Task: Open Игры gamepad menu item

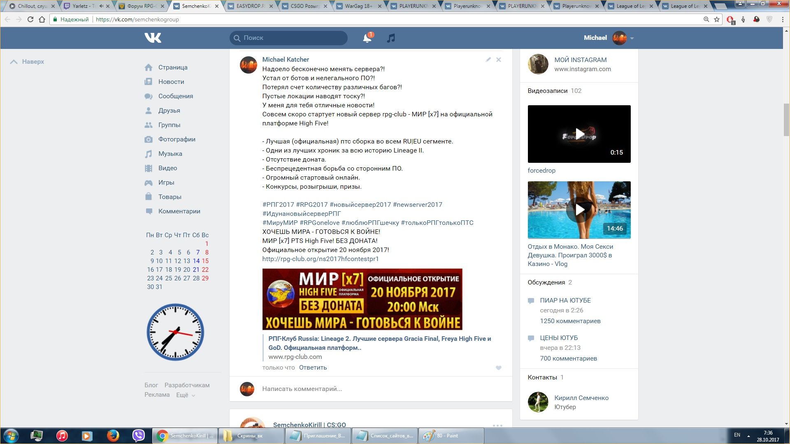Action: (x=166, y=183)
